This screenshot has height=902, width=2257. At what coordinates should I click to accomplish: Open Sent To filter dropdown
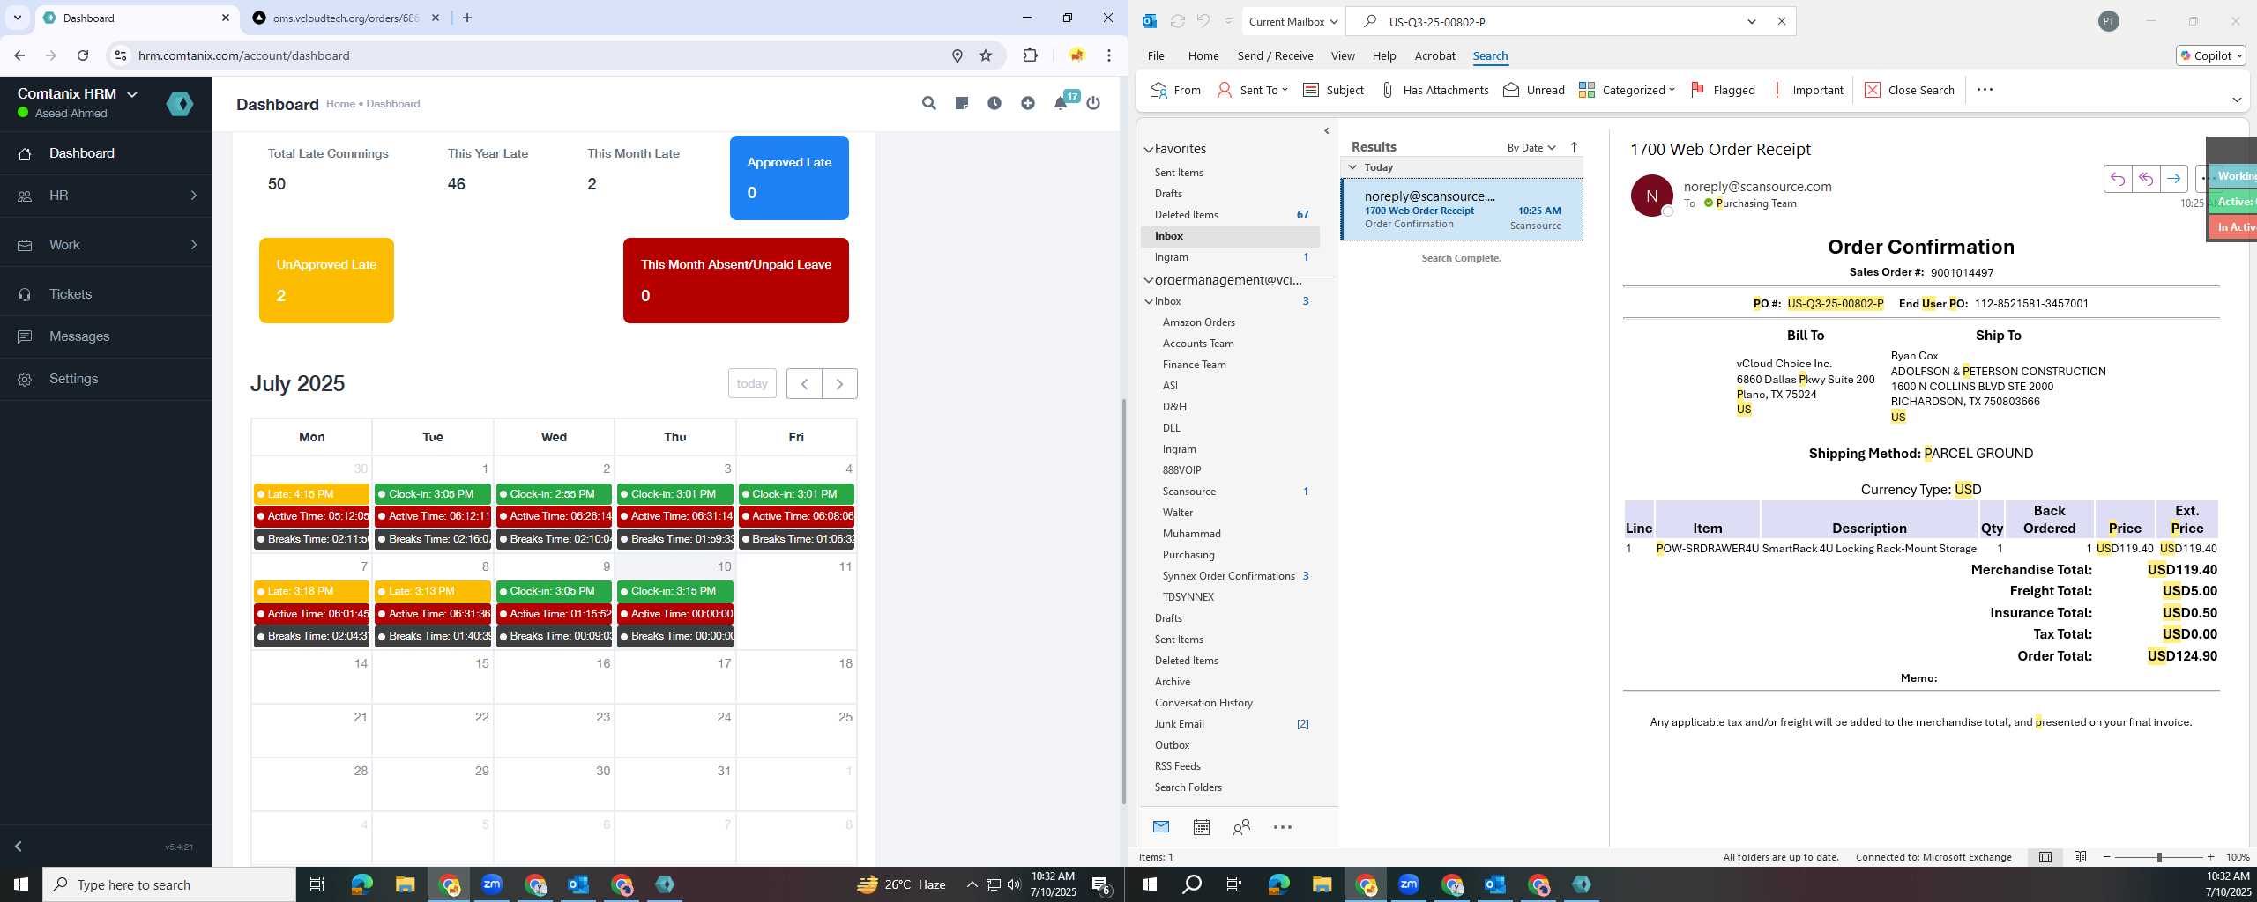(1252, 90)
